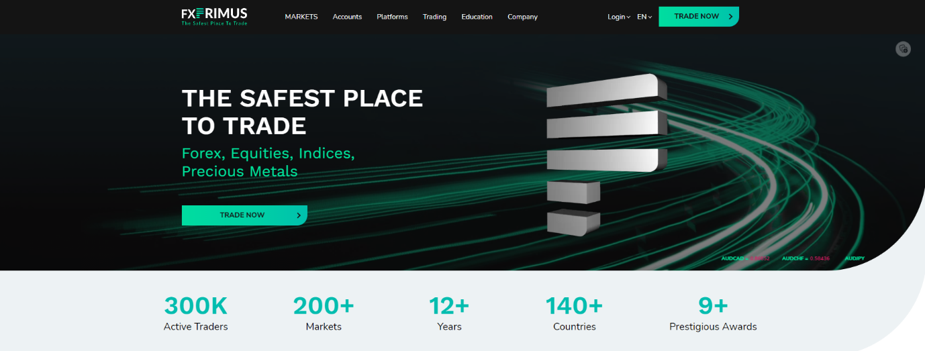Select the Trading menu item
Viewport: 925px width, 351px height.
(434, 17)
